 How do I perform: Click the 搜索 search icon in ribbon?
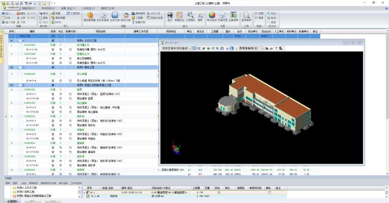(200, 17)
